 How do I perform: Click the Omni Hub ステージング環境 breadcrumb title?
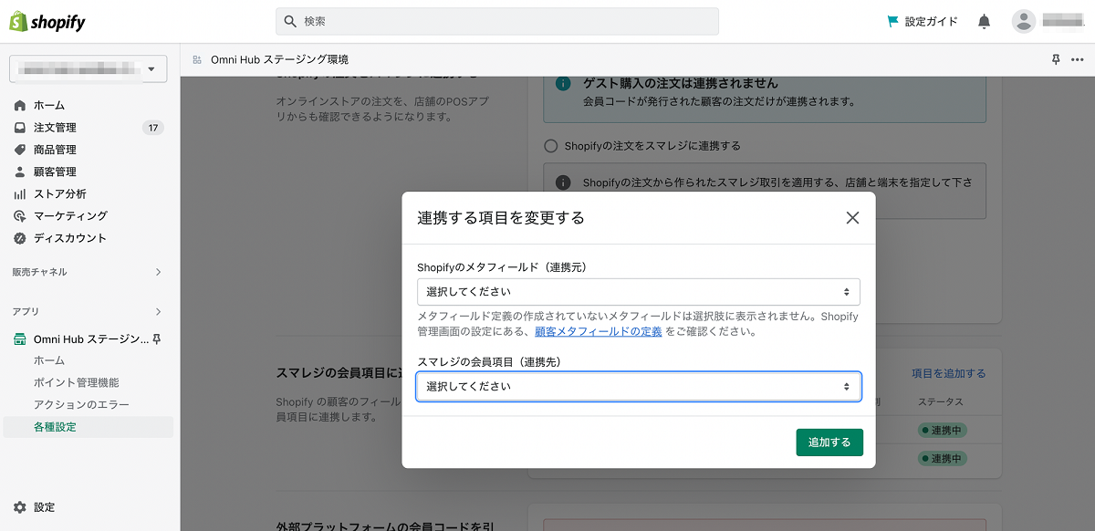click(279, 59)
